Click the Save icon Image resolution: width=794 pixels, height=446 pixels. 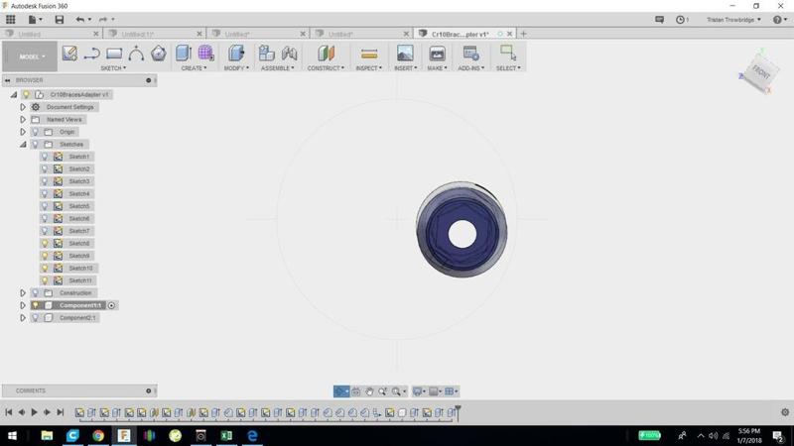(60, 20)
